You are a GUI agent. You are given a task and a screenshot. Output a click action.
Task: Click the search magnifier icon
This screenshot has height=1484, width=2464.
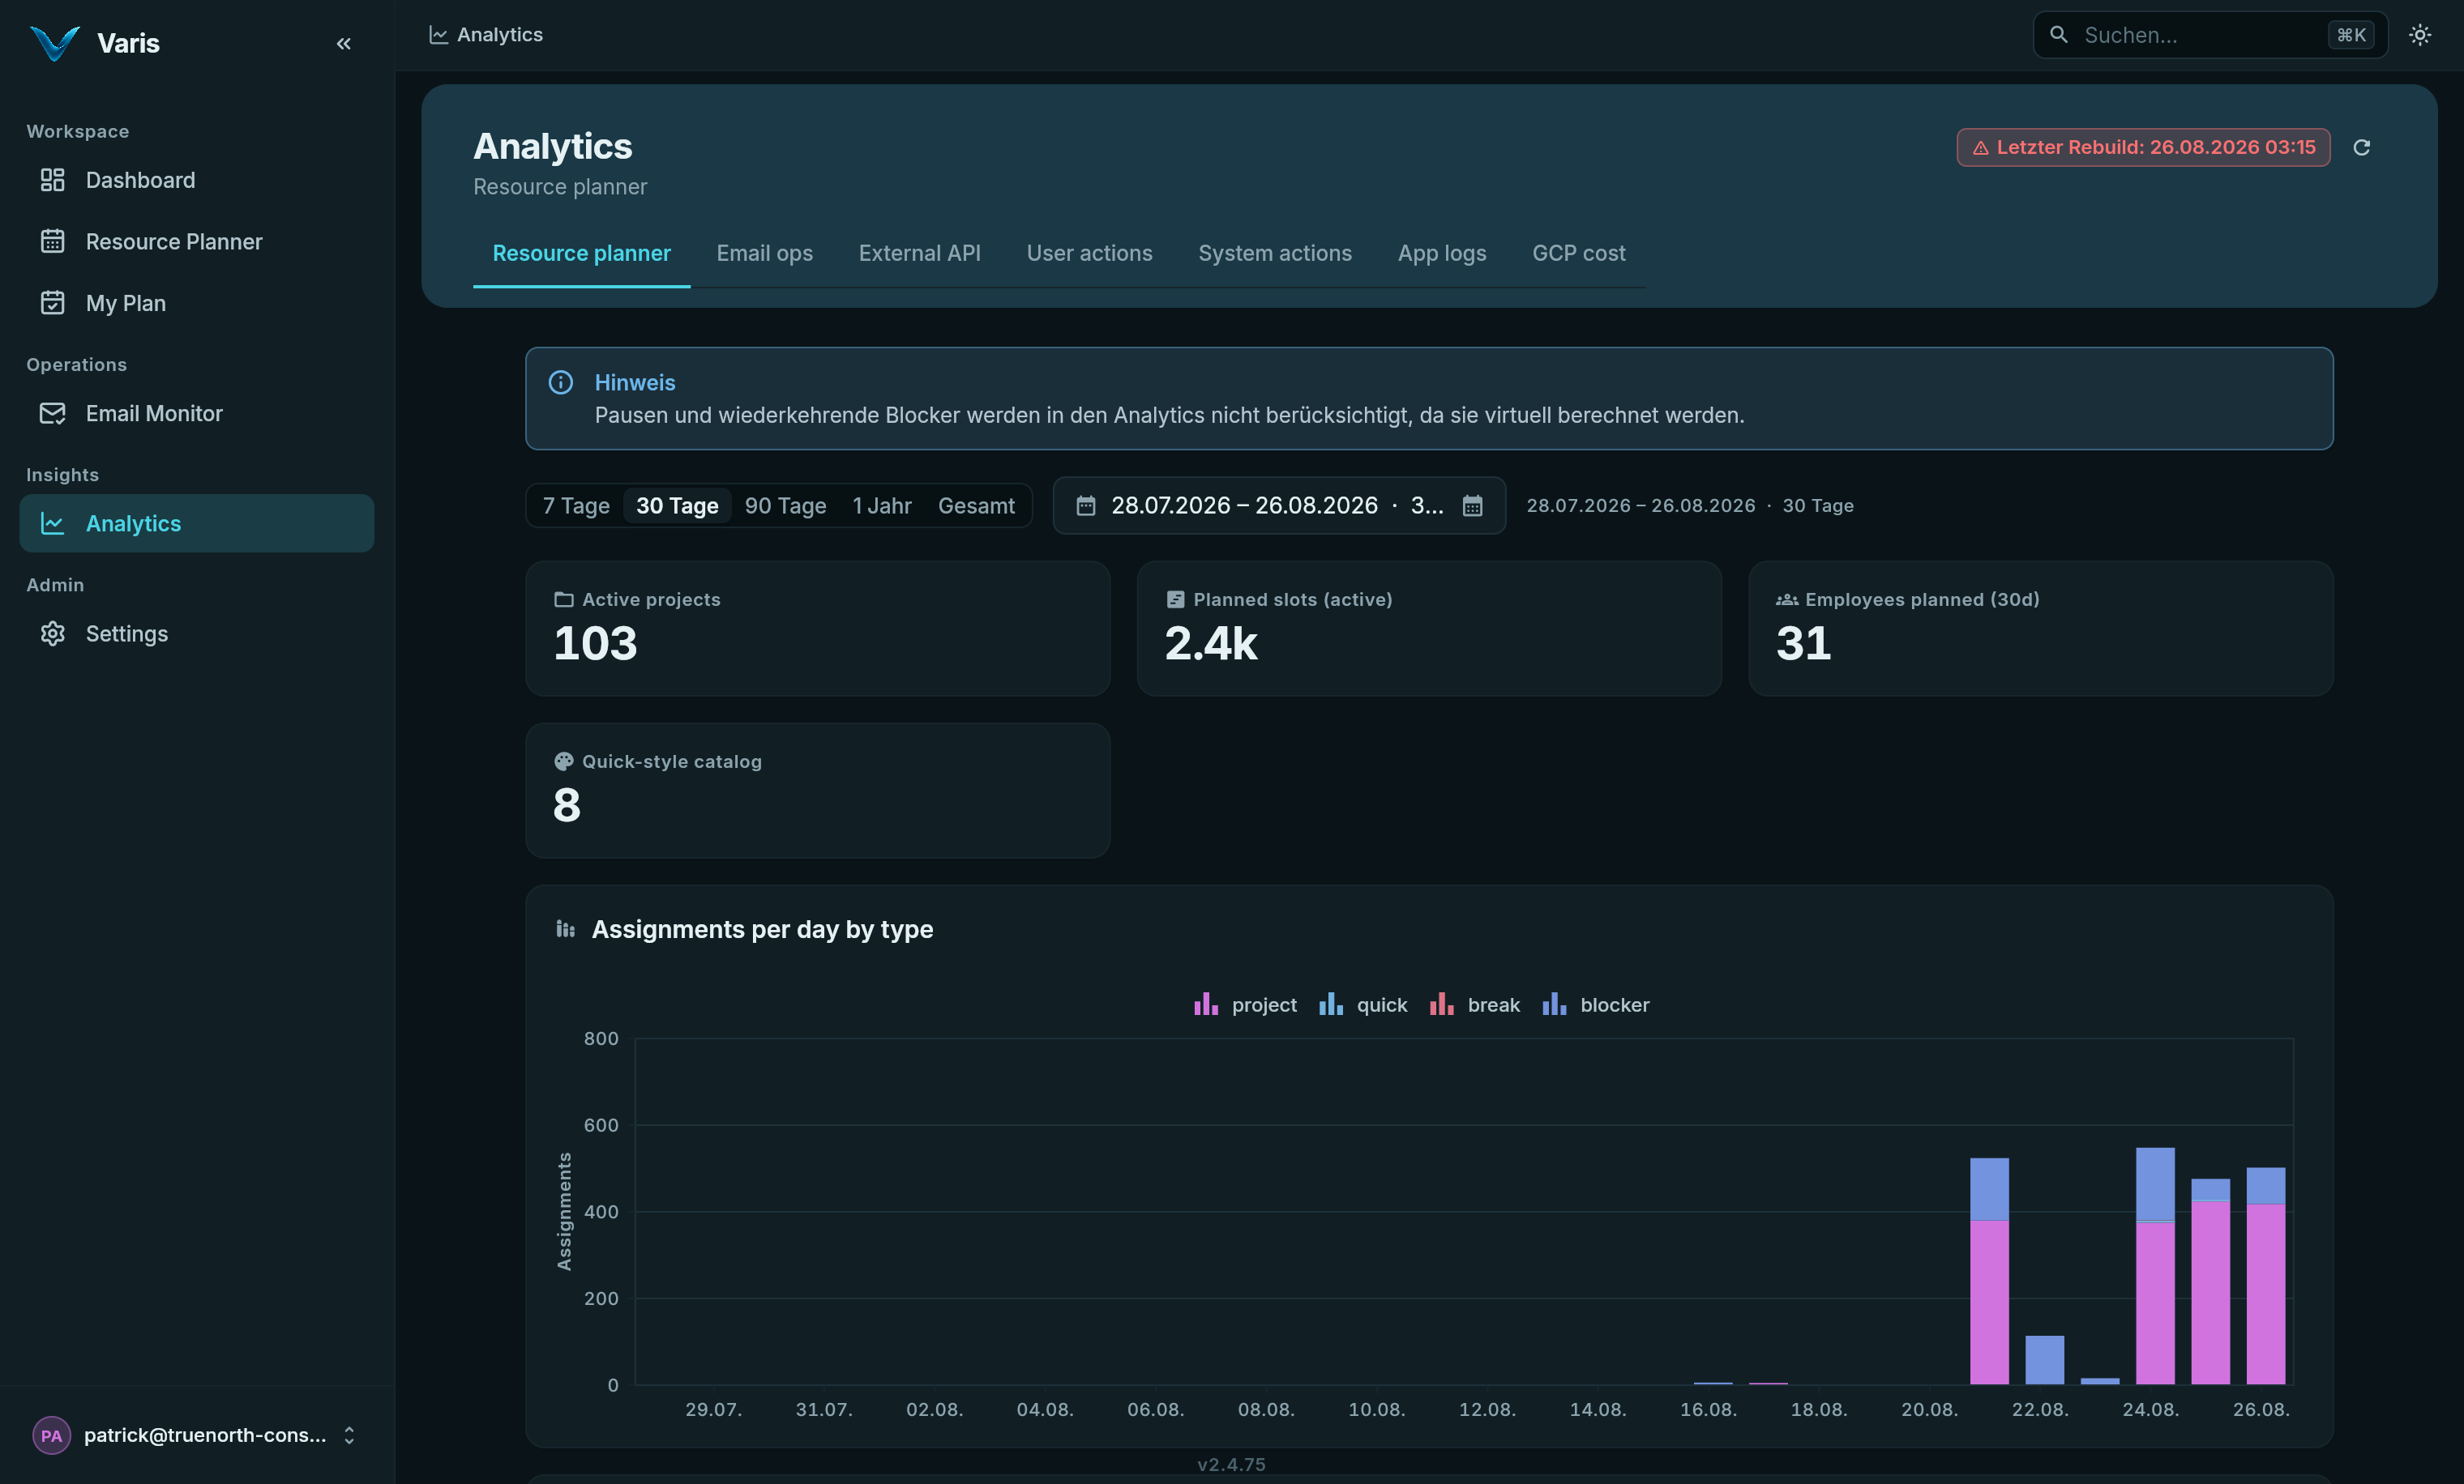click(2058, 35)
